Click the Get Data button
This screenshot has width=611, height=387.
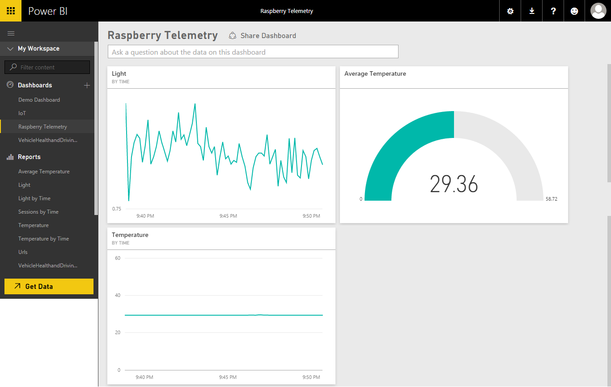pyautogui.click(x=49, y=286)
